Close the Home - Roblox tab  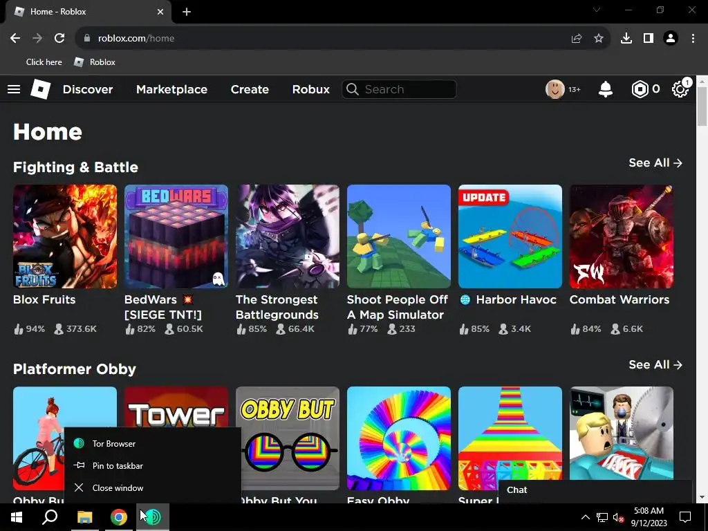(x=160, y=12)
